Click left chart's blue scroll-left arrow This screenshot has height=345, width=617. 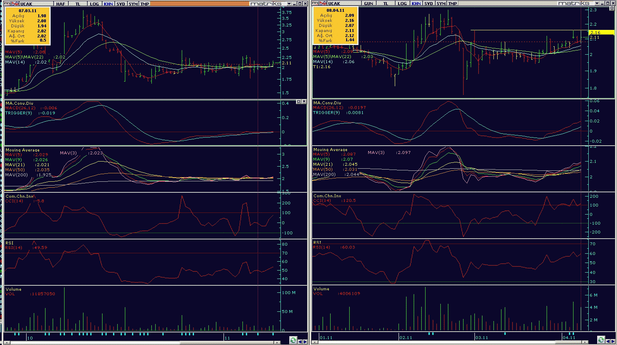[x=300, y=341]
